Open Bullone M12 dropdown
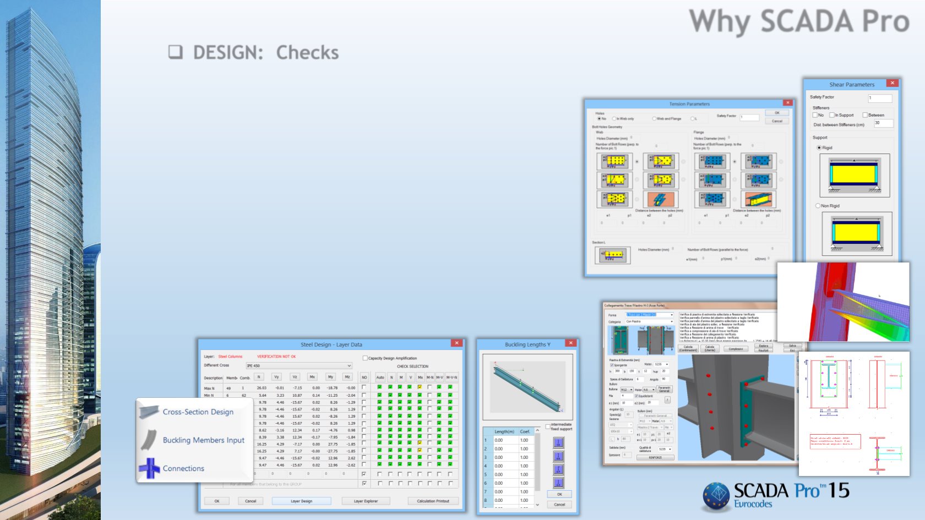The image size is (925, 520). pos(627,390)
